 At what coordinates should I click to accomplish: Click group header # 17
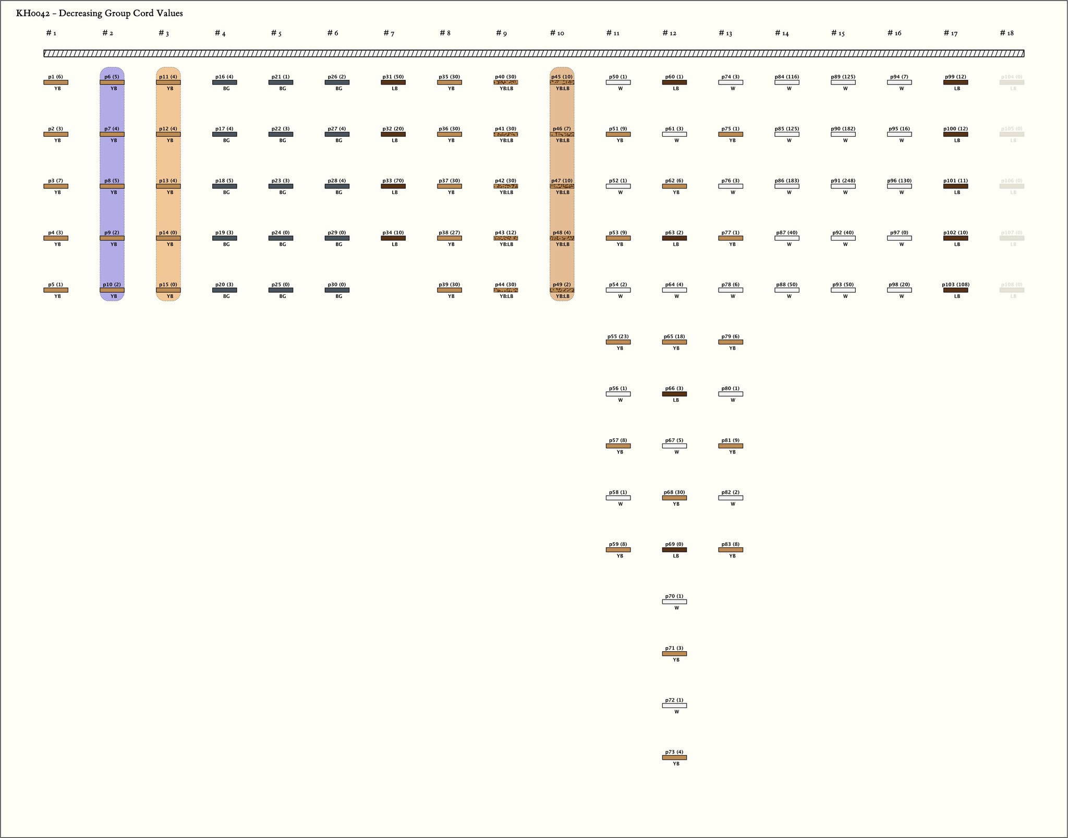coord(950,33)
